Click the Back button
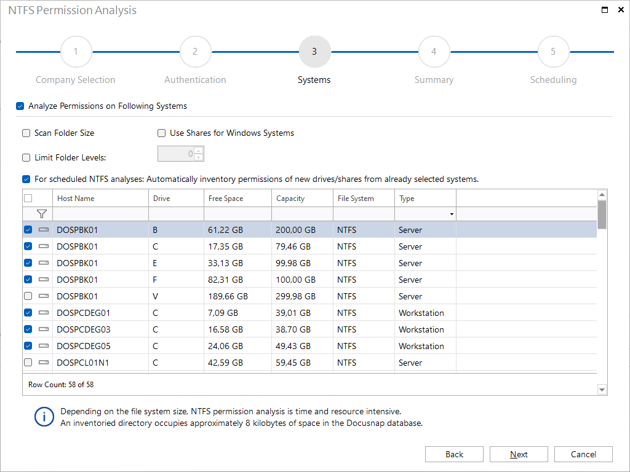630x472 pixels. pos(454,454)
